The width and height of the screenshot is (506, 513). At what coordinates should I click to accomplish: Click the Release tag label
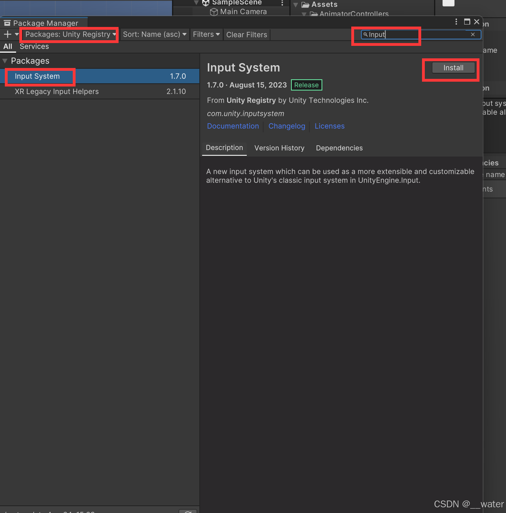click(306, 85)
